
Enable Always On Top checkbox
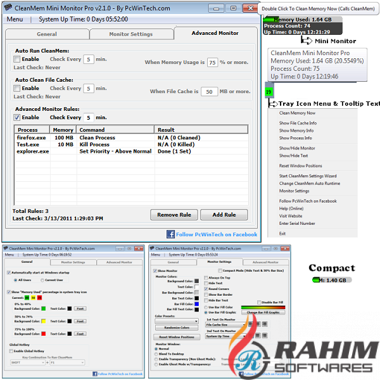point(206,278)
